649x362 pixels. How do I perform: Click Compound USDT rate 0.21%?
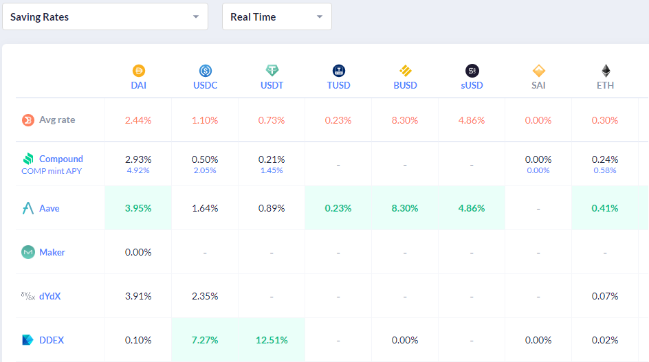coord(272,159)
